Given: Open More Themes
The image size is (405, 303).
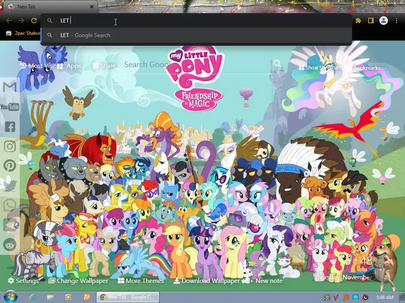Looking at the screenshot, I should click(x=141, y=281).
